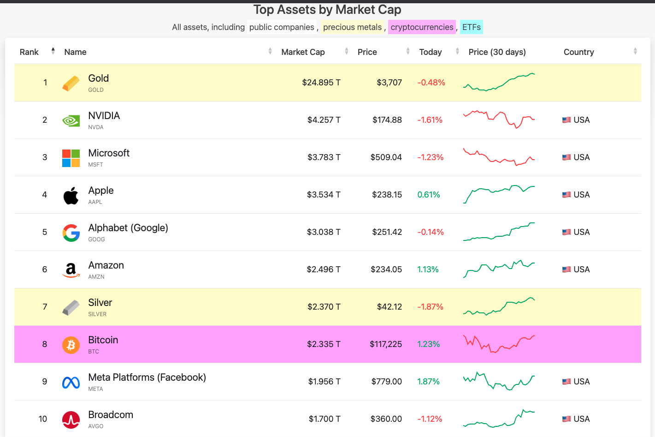Viewport: 655px width, 437px height.
Task: Click the Broadcom logo icon
Action: (x=71, y=420)
